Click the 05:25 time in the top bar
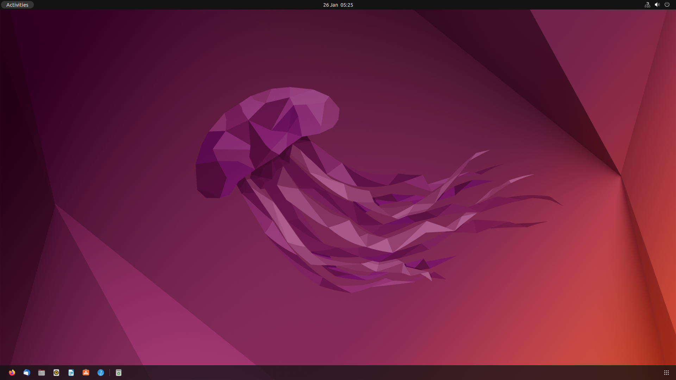676x380 pixels. [x=347, y=5]
